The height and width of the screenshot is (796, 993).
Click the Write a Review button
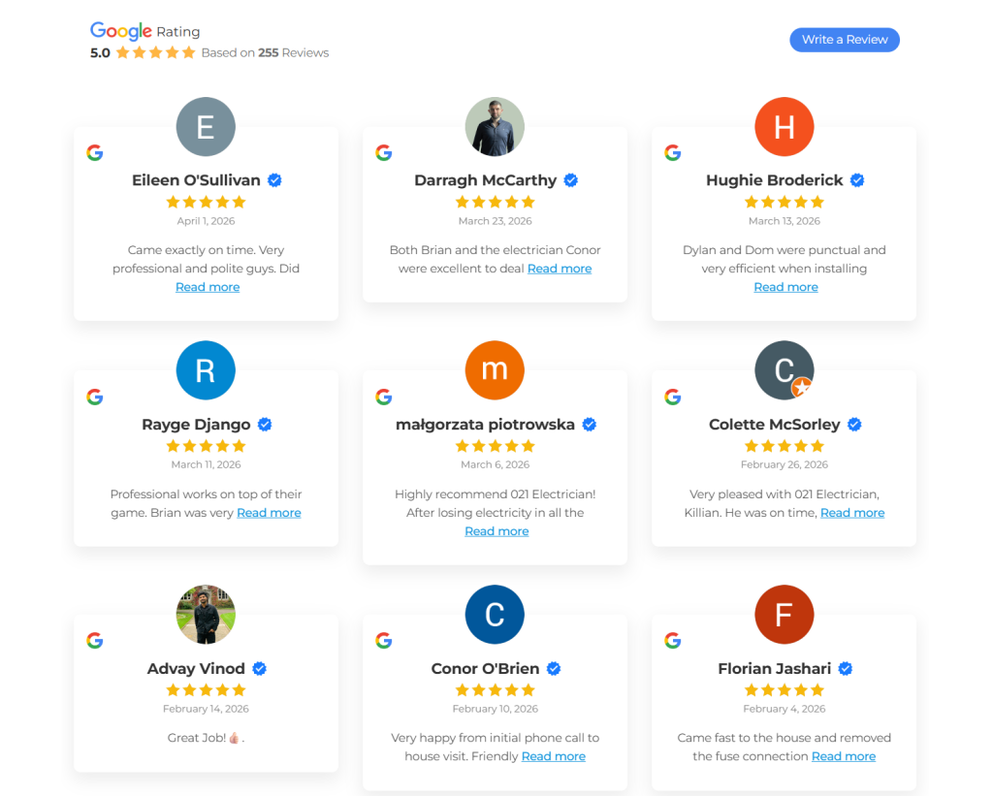[844, 40]
